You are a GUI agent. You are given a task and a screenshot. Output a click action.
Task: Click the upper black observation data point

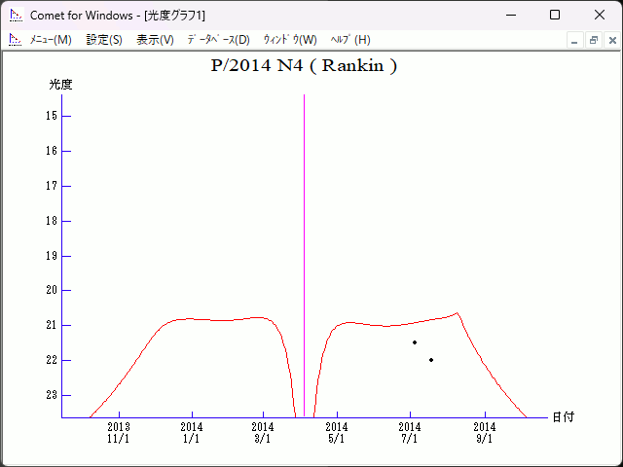pos(415,342)
